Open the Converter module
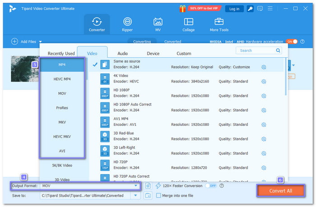 (x=97, y=24)
